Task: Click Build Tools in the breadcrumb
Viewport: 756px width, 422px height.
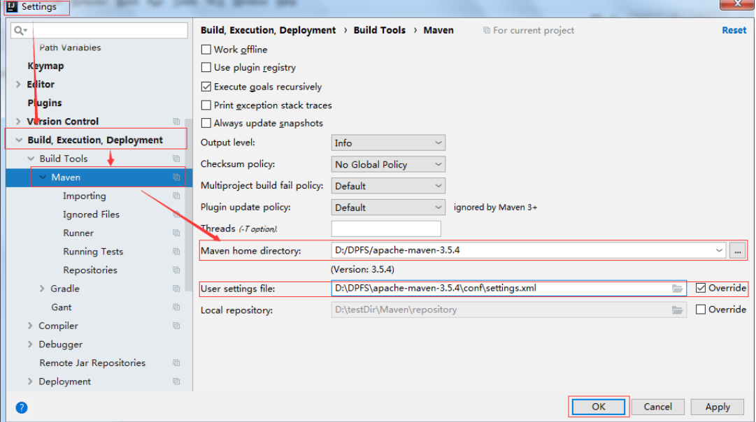Action: pos(380,30)
